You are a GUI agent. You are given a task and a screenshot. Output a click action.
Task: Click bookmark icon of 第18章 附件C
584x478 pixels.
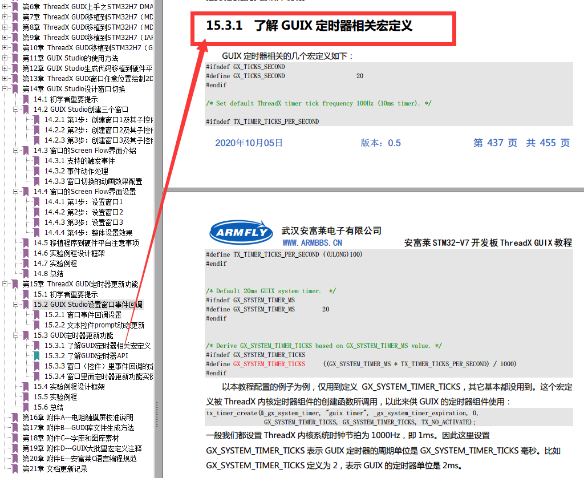coord(15,438)
